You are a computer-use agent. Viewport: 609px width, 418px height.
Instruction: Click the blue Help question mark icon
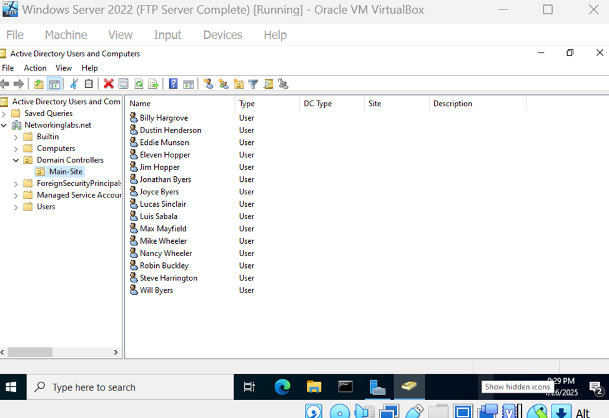point(173,84)
